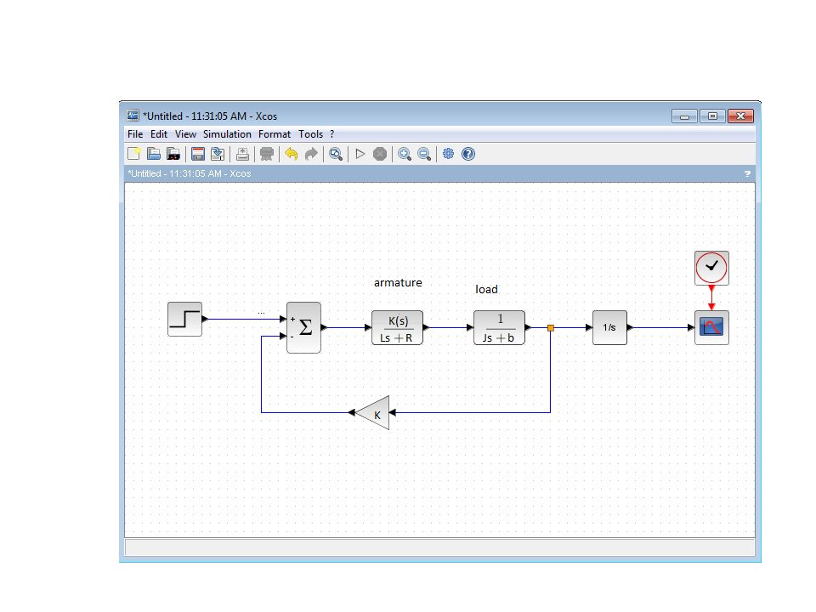Maximize the Xcos window
This screenshot has width=816, height=612.
click(x=712, y=116)
